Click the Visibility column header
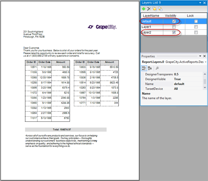Viewport: 208px width, 181px height. (x=174, y=16)
